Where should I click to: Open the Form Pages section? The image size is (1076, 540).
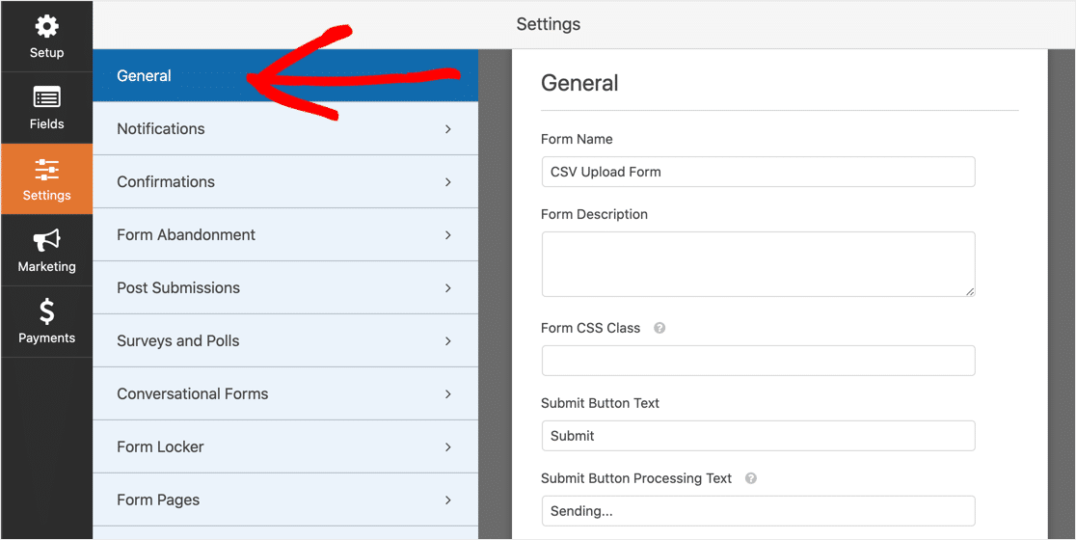point(285,499)
